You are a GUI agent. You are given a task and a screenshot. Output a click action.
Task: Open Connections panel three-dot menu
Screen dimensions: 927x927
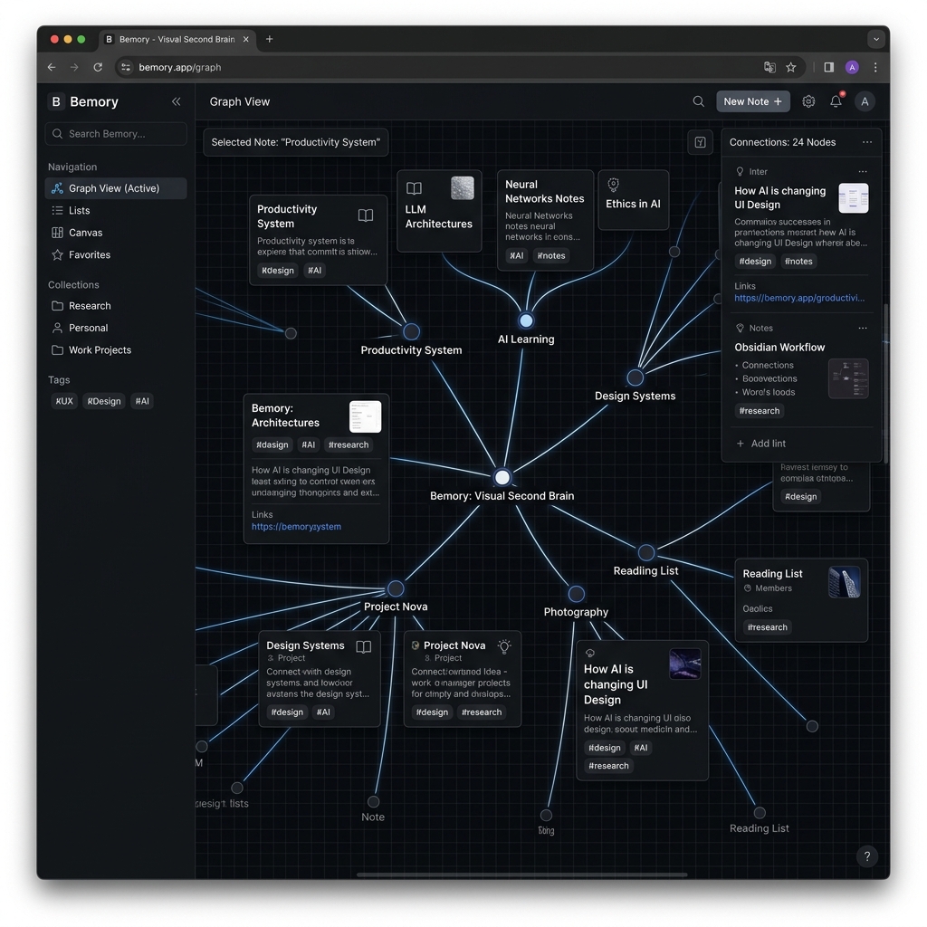(x=866, y=142)
